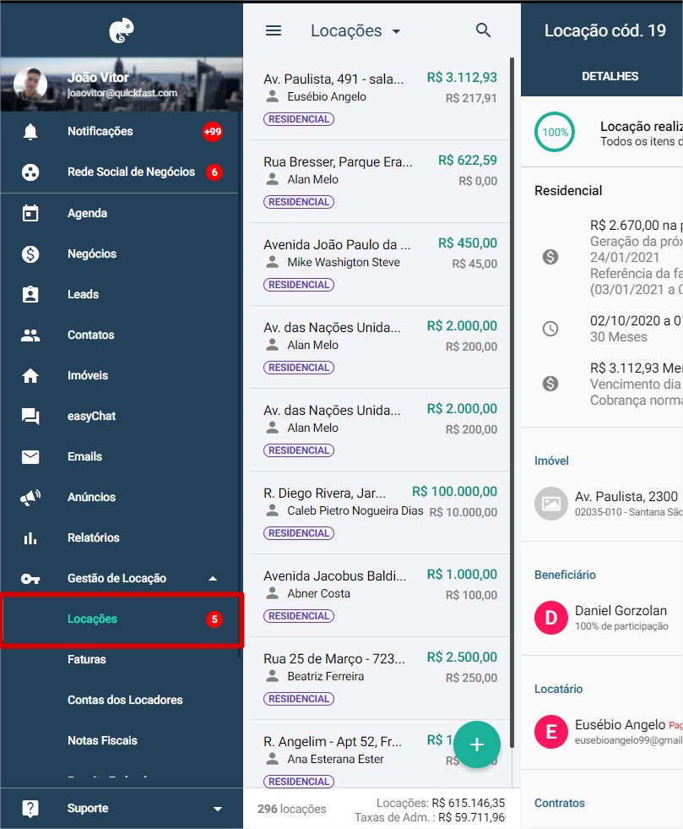
Task: Click the 100% progress circle
Action: pos(555,132)
